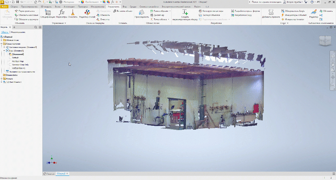Click Диспетчер in point cloud panel
Screen dimensions: 336x180
(157, 15)
